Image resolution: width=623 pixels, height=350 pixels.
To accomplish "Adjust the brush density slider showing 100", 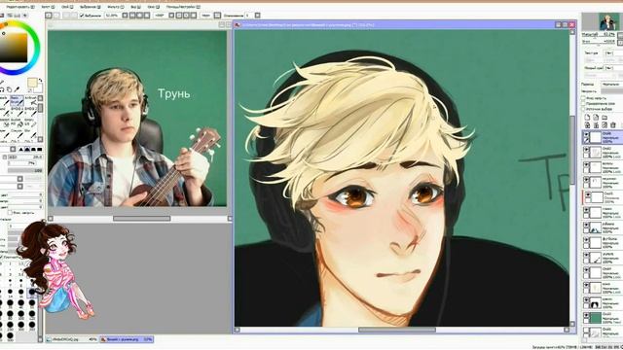I will coord(25,170).
